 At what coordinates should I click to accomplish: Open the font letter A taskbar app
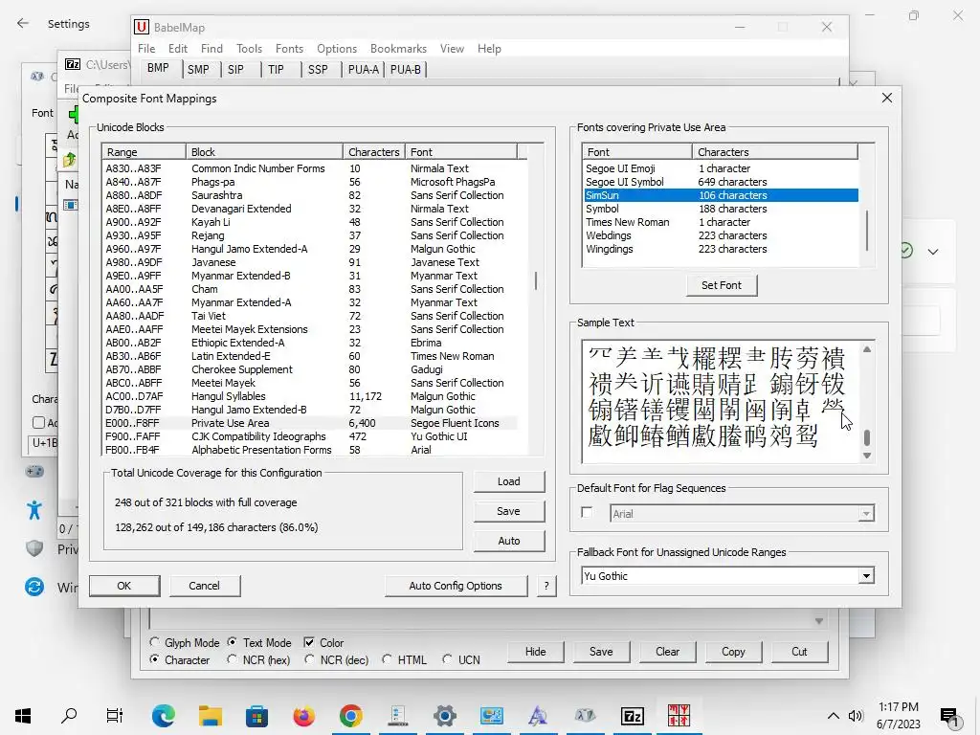tap(538, 716)
